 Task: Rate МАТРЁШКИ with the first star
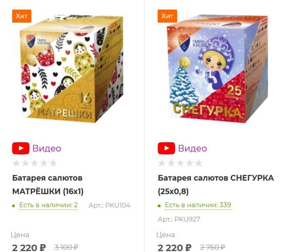[x=16, y=163]
